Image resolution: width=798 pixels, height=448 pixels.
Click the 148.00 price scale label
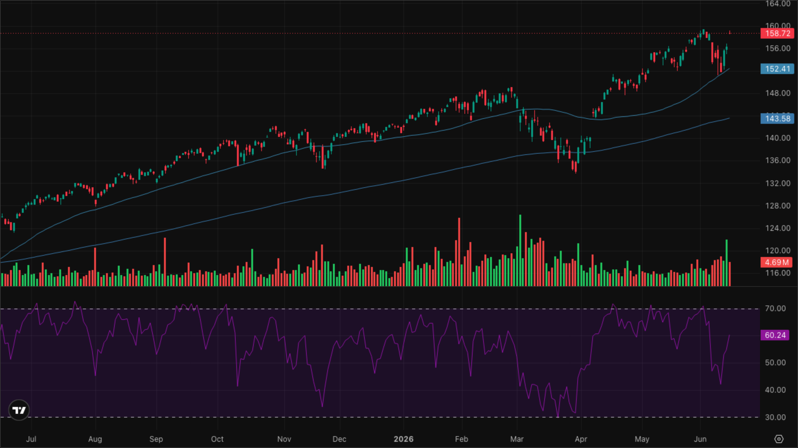[x=778, y=93]
